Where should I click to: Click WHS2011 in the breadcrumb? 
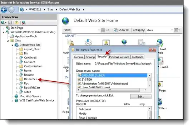click(x=35, y=10)
